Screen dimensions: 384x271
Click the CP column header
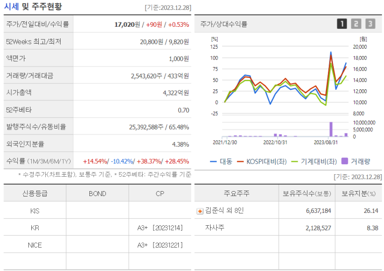pos(160,194)
